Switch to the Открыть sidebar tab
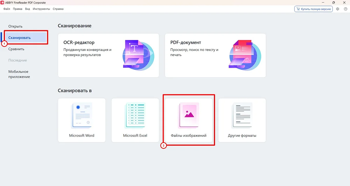 point(15,26)
